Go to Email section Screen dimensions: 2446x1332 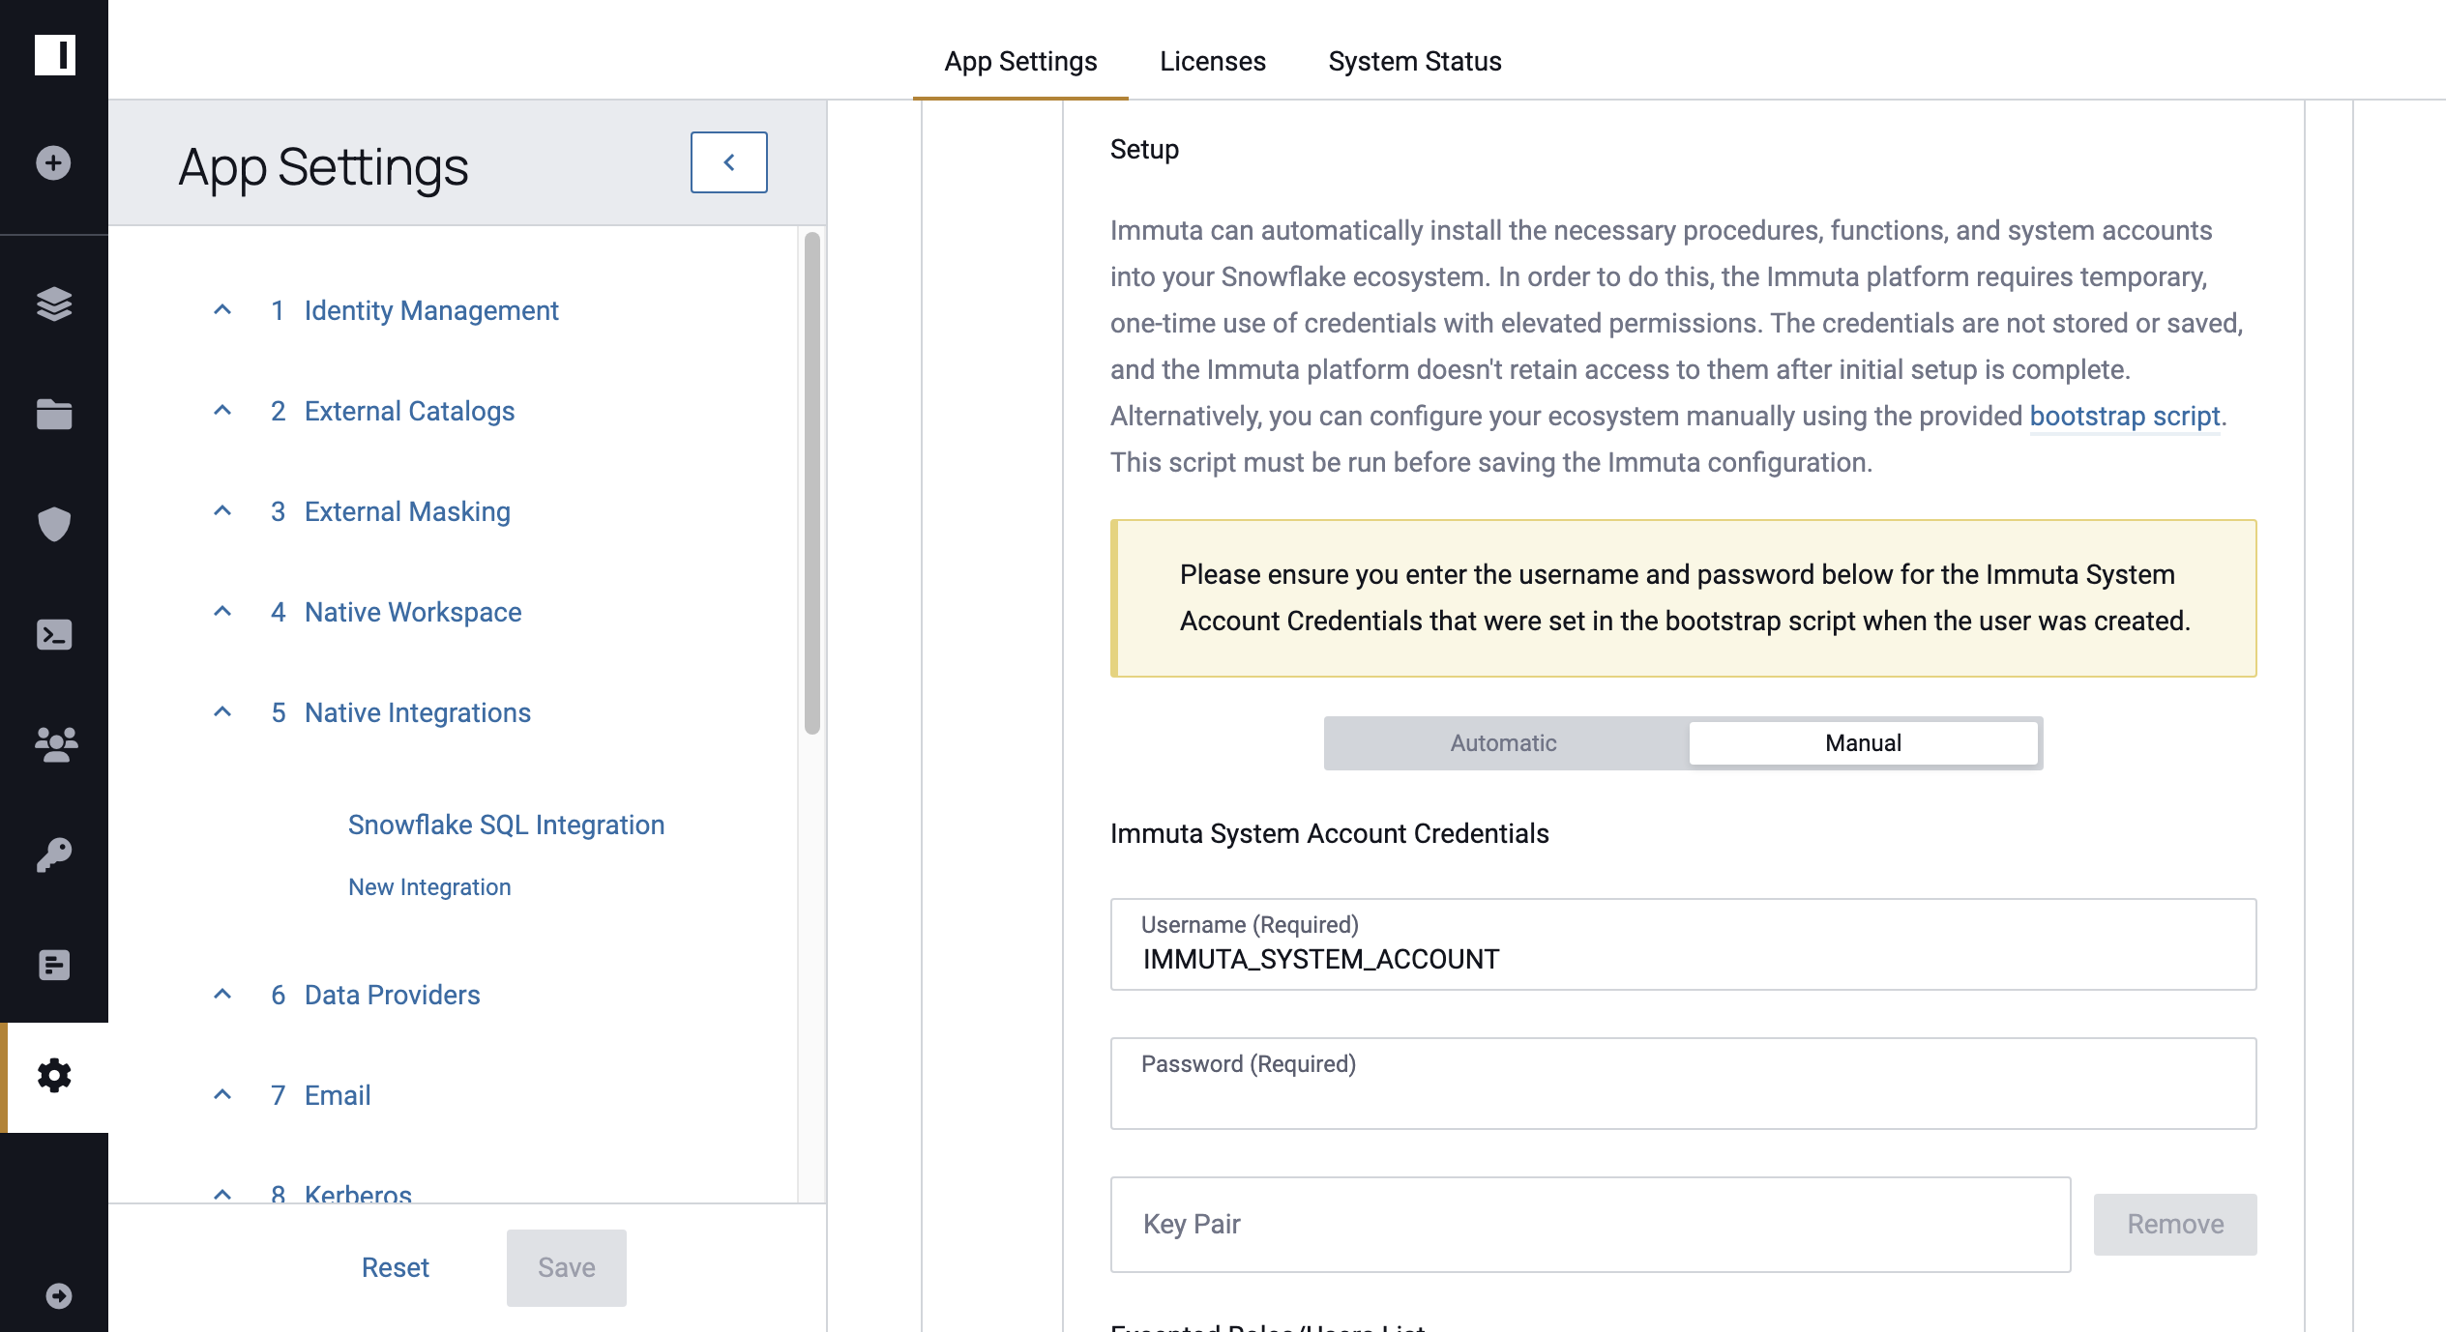[338, 1095]
